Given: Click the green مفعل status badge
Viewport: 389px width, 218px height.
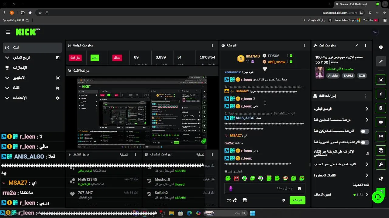Looking at the screenshot, I should tap(95, 58).
